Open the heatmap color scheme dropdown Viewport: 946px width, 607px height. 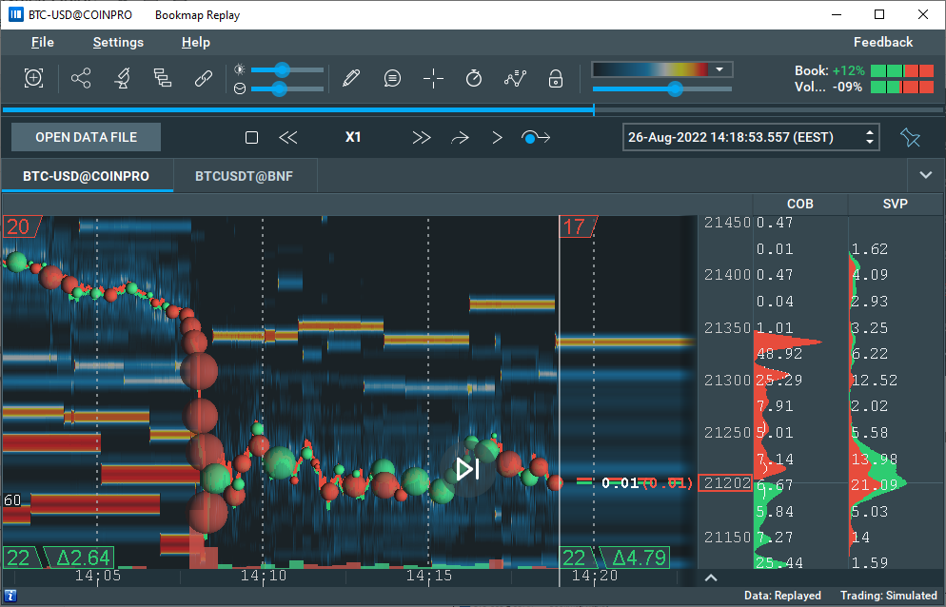point(720,69)
